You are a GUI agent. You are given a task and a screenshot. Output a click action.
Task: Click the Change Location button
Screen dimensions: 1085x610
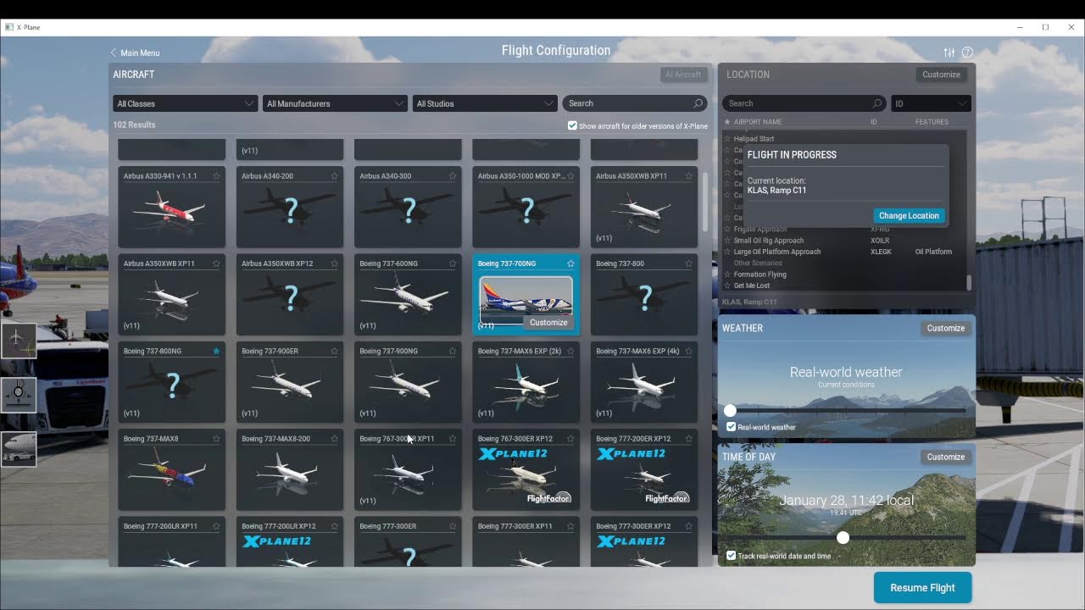pos(909,216)
